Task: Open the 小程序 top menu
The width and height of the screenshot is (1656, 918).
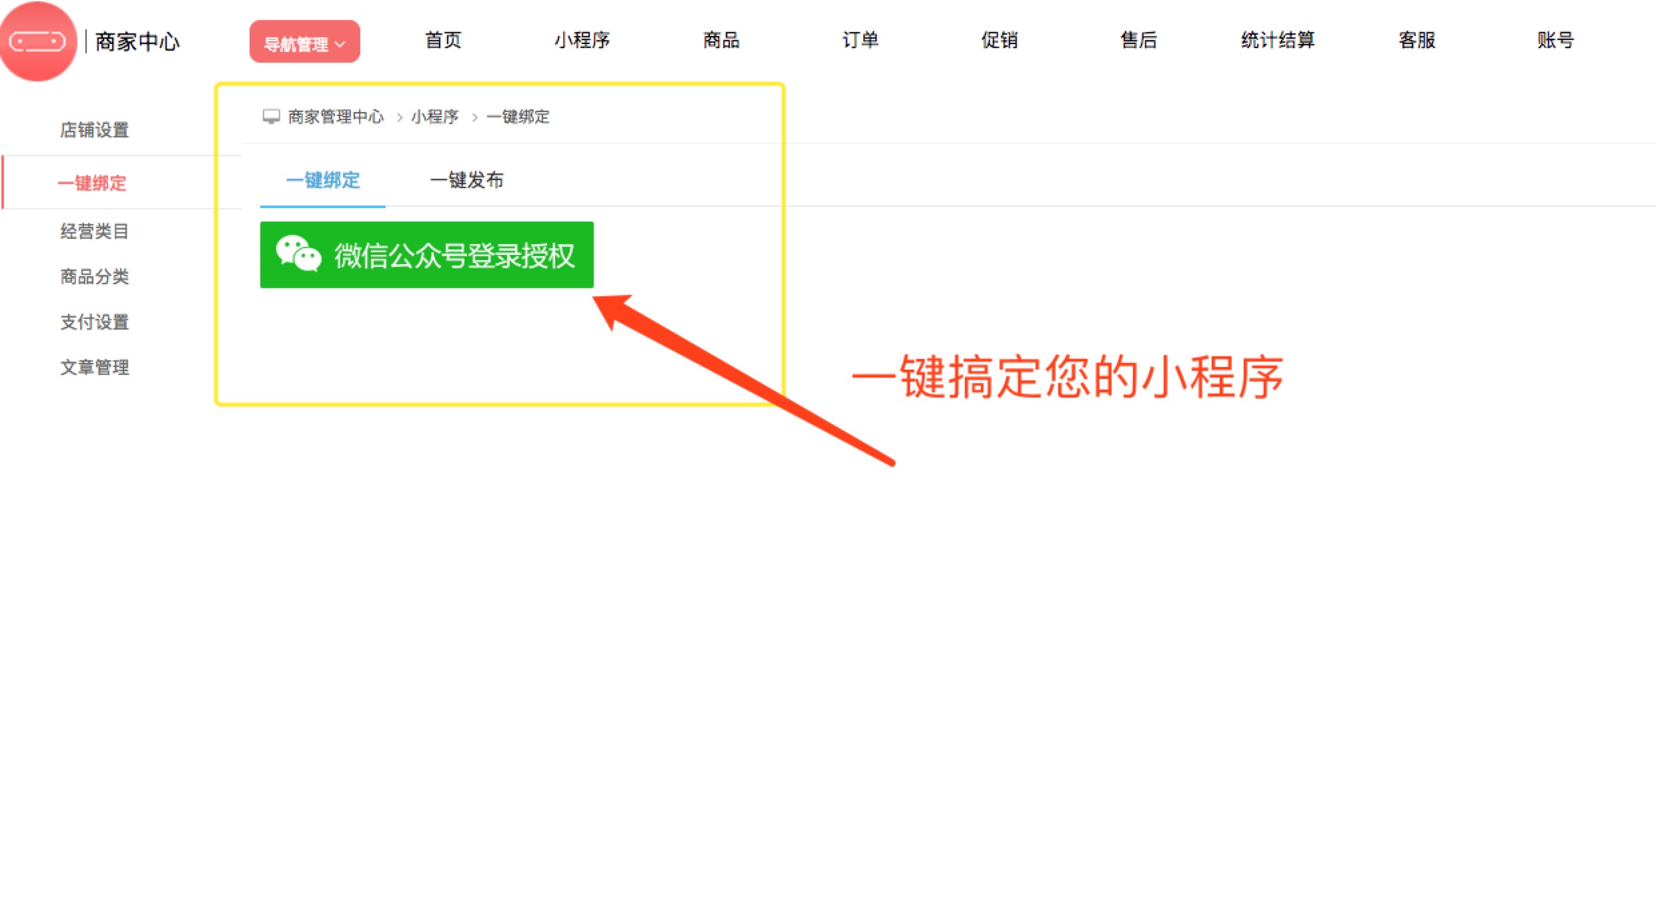Action: coord(582,41)
